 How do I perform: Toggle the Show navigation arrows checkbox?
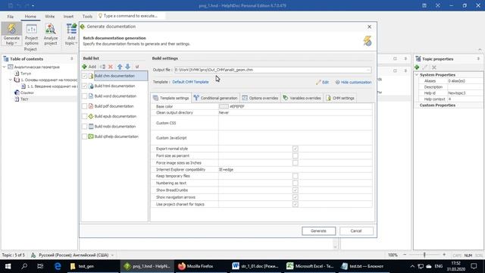pyautogui.click(x=296, y=197)
